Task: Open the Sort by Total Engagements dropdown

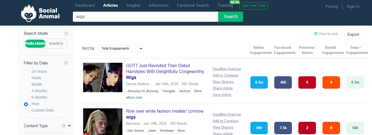Action: click(121, 49)
